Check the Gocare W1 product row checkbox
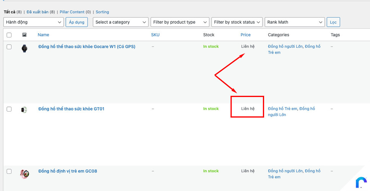 click(x=9, y=47)
